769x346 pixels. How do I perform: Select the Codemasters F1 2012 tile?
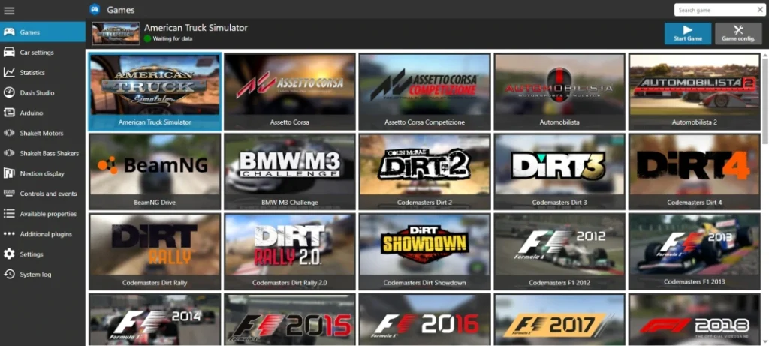click(x=559, y=251)
